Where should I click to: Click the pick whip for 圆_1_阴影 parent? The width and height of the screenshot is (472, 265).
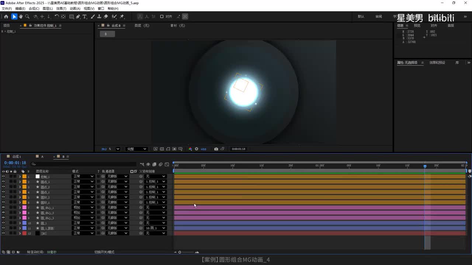141,228
